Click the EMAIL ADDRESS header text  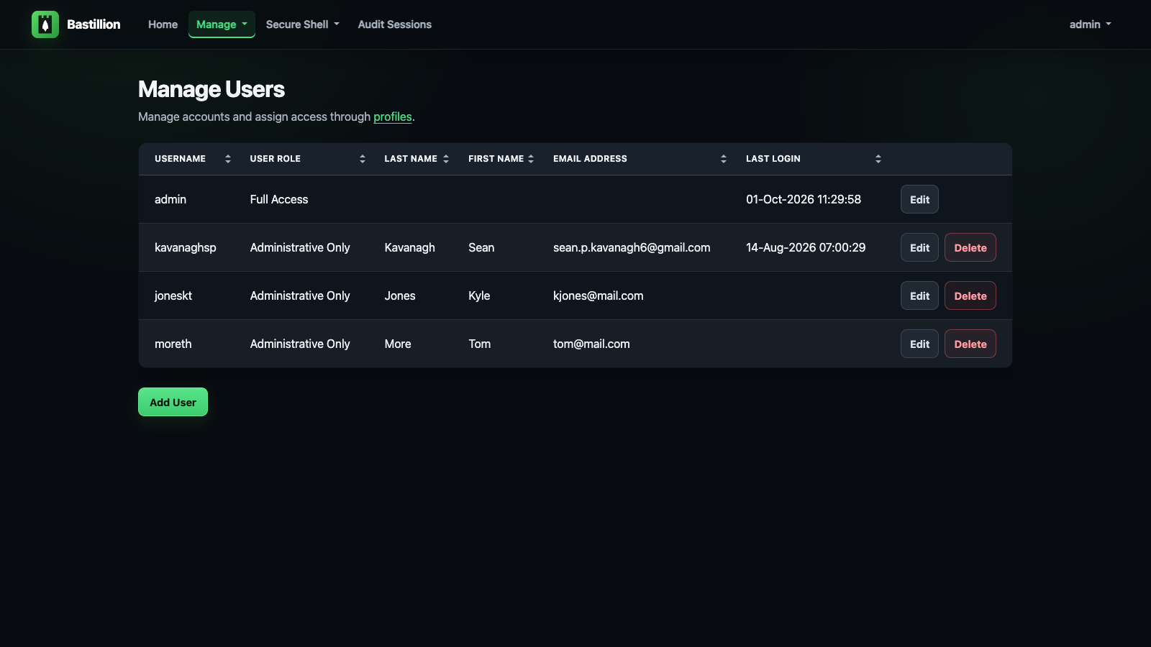[x=590, y=159]
